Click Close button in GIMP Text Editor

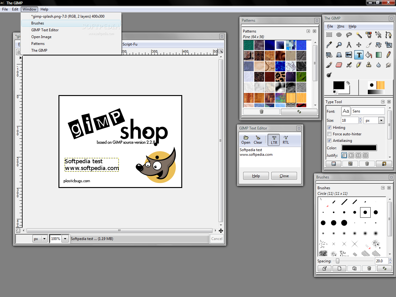click(284, 176)
